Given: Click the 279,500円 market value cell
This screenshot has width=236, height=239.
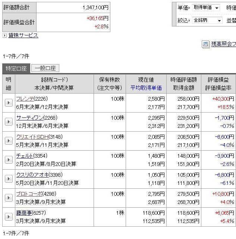Looking at the screenshot, I should pyautogui.click(x=188, y=194).
